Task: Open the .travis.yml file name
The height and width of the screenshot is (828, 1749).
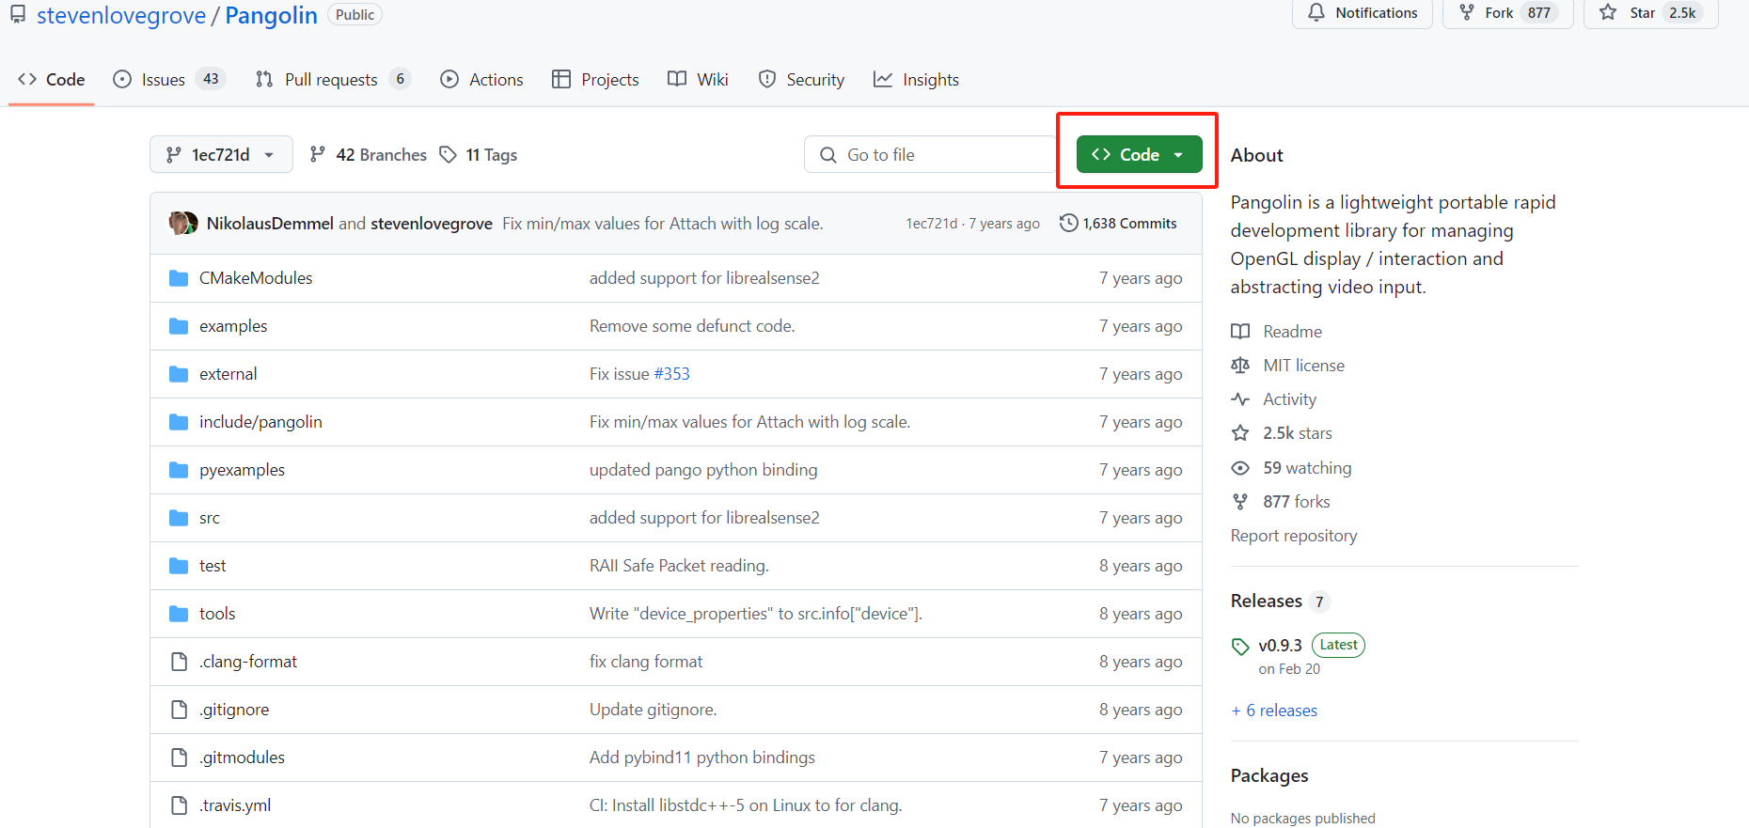Action: (235, 805)
